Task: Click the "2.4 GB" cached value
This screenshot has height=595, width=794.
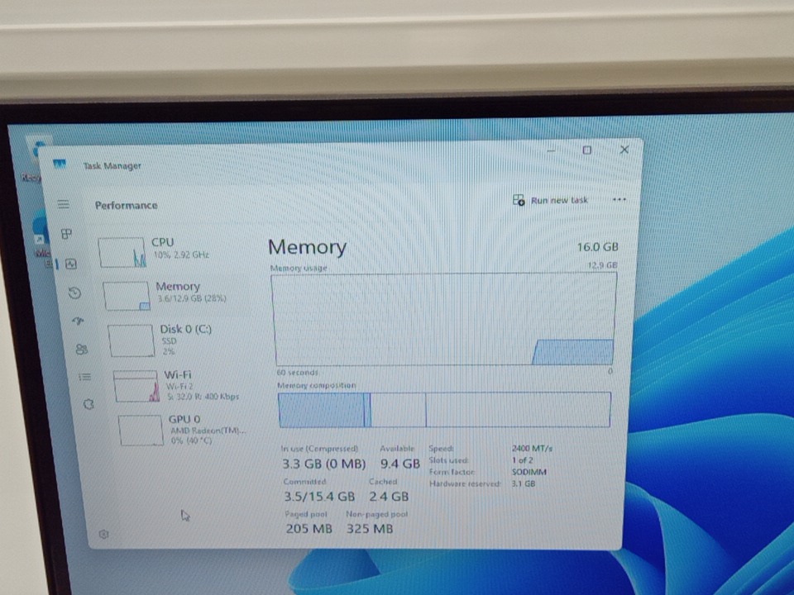Action: point(389,497)
